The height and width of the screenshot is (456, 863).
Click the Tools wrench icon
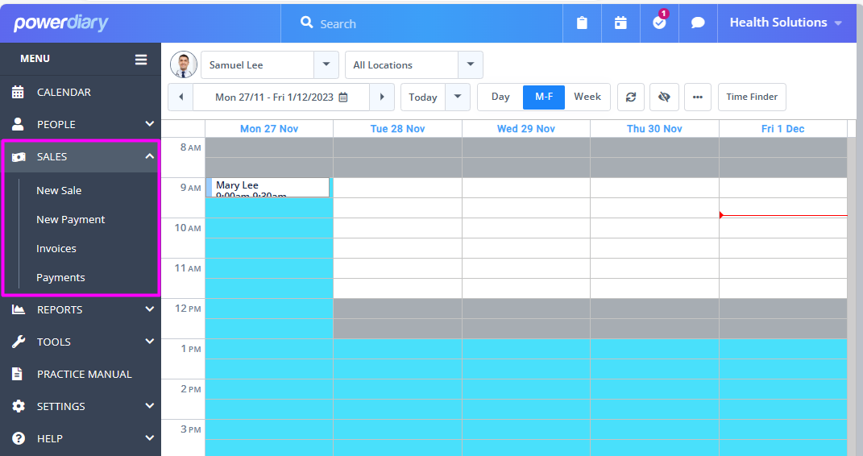[x=19, y=342]
